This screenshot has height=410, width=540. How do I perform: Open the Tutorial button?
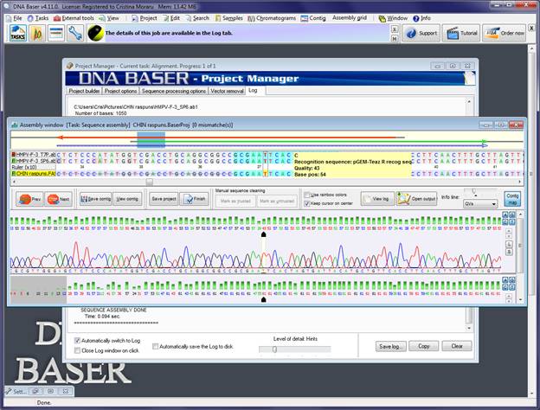tap(461, 33)
